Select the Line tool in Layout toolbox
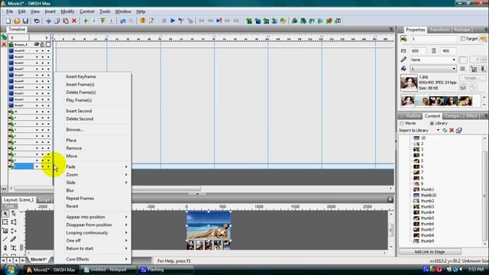This screenshot has height=275, width=489. 5,239
